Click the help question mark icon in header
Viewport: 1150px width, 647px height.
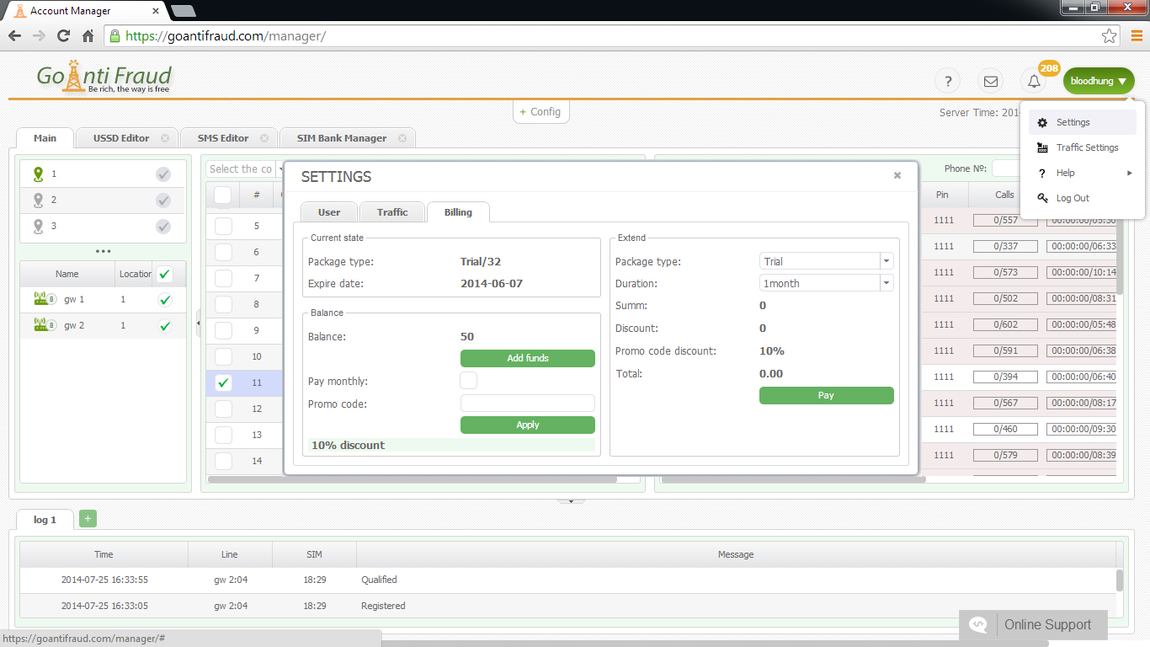[948, 82]
